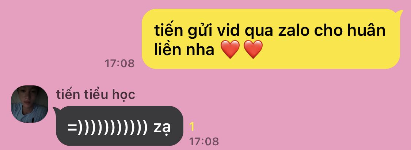Click the word gửi in yellow message
Image resolution: width=411 pixels, height=150 pixels.
(200, 31)
